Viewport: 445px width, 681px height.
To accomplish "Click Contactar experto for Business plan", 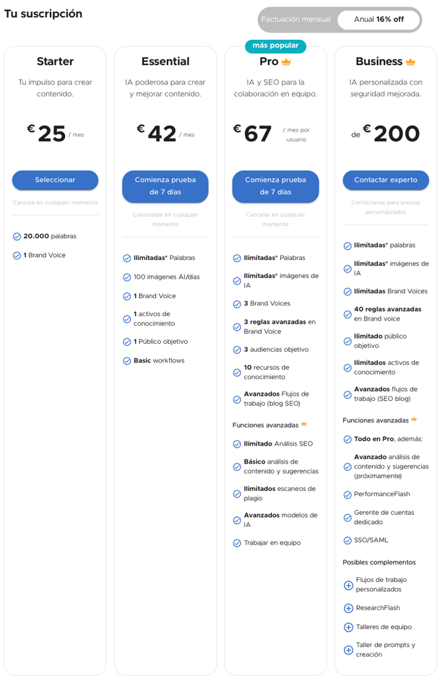I will [386, 180].
